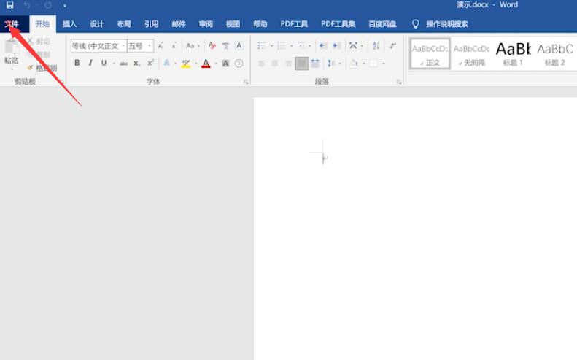Open the 审阅 ribbon tab
Viewport: 577px width, 360px height.
206,24
